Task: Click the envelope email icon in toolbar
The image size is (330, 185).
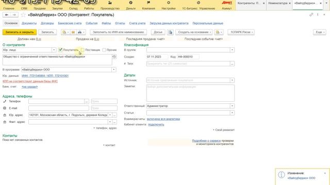Action: 73,32
